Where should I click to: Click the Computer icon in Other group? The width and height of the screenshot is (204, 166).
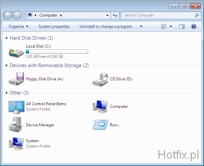tap(100, 106)
